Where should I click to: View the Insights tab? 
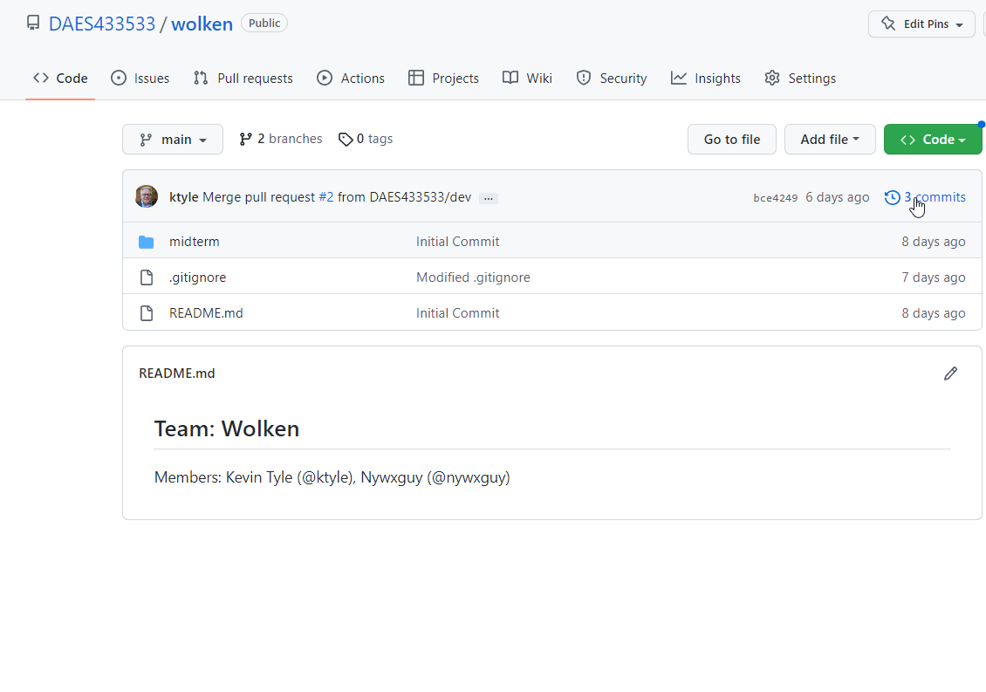click(x=706, y=79)
